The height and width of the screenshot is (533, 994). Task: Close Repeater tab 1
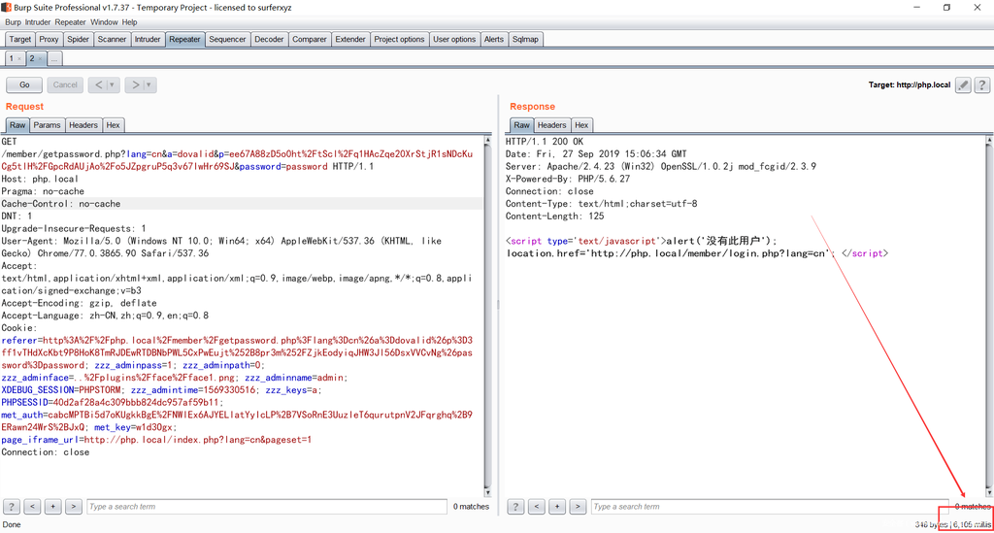[x=19, y=58]
